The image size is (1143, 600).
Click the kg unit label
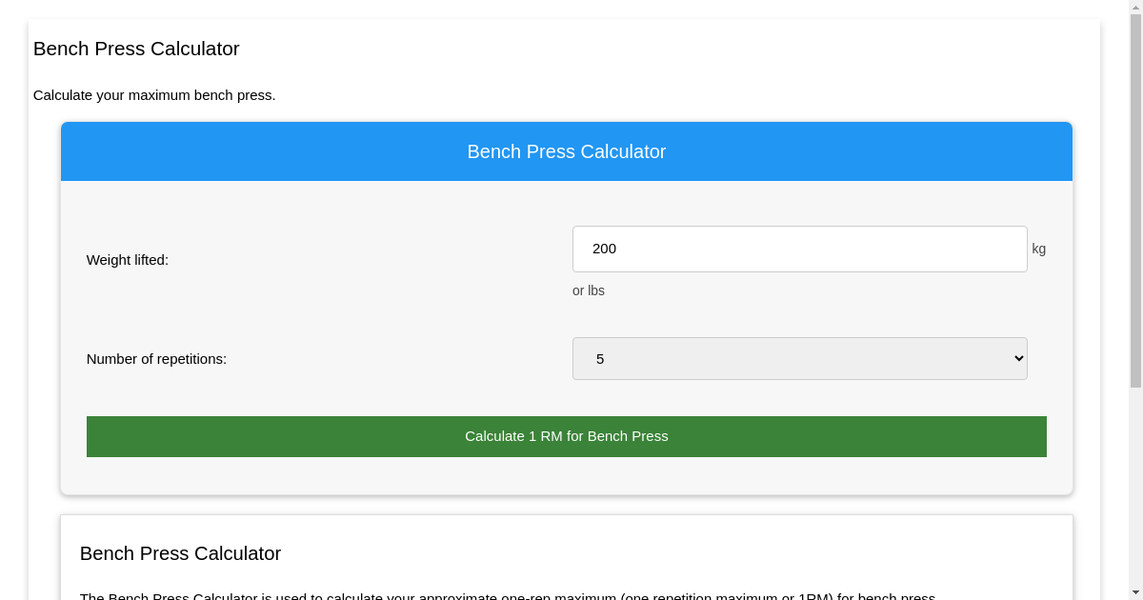click(x=1038, y=249)
